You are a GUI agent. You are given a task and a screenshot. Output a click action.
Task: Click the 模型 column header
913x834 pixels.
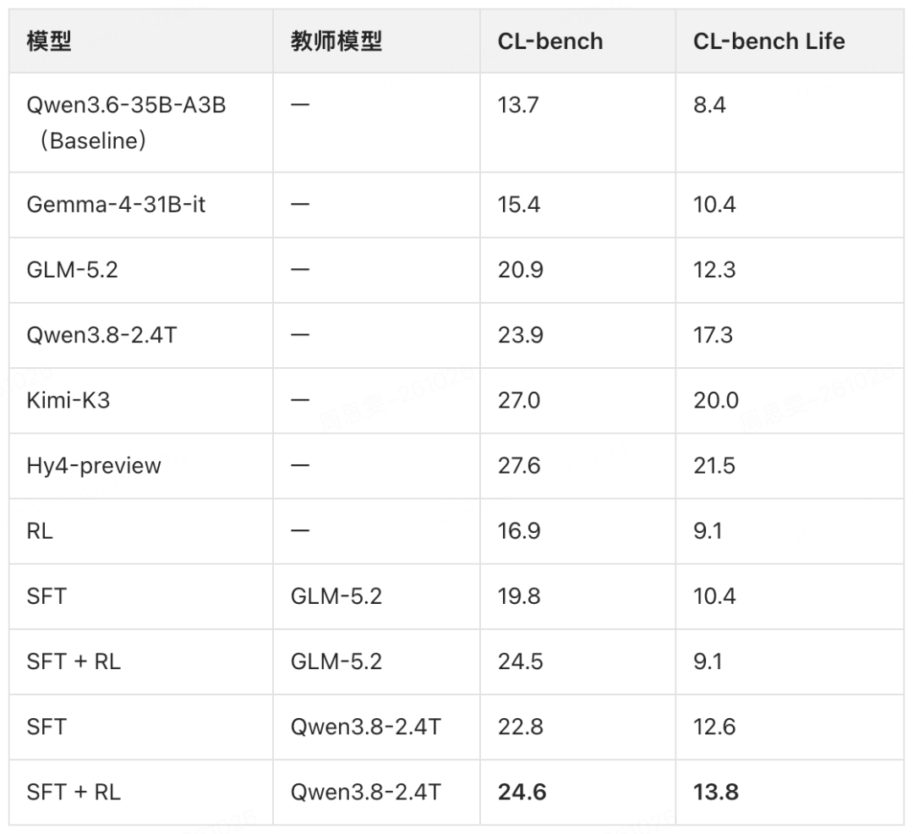[x=141, y=41]
